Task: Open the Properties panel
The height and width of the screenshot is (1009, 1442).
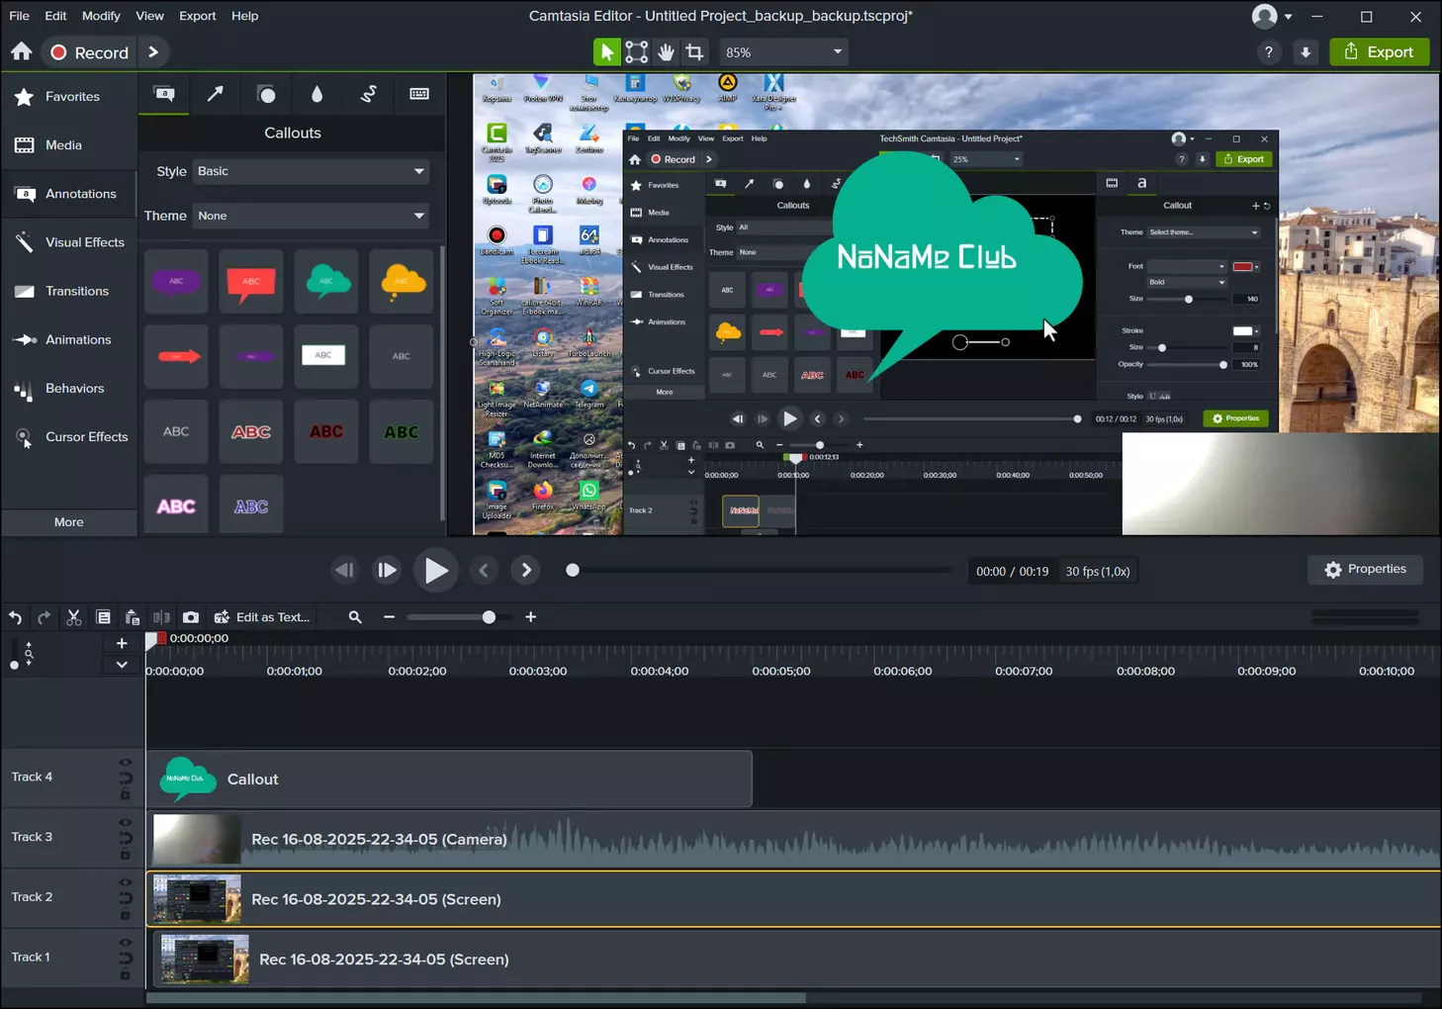Action: [x=1366, y=569]
